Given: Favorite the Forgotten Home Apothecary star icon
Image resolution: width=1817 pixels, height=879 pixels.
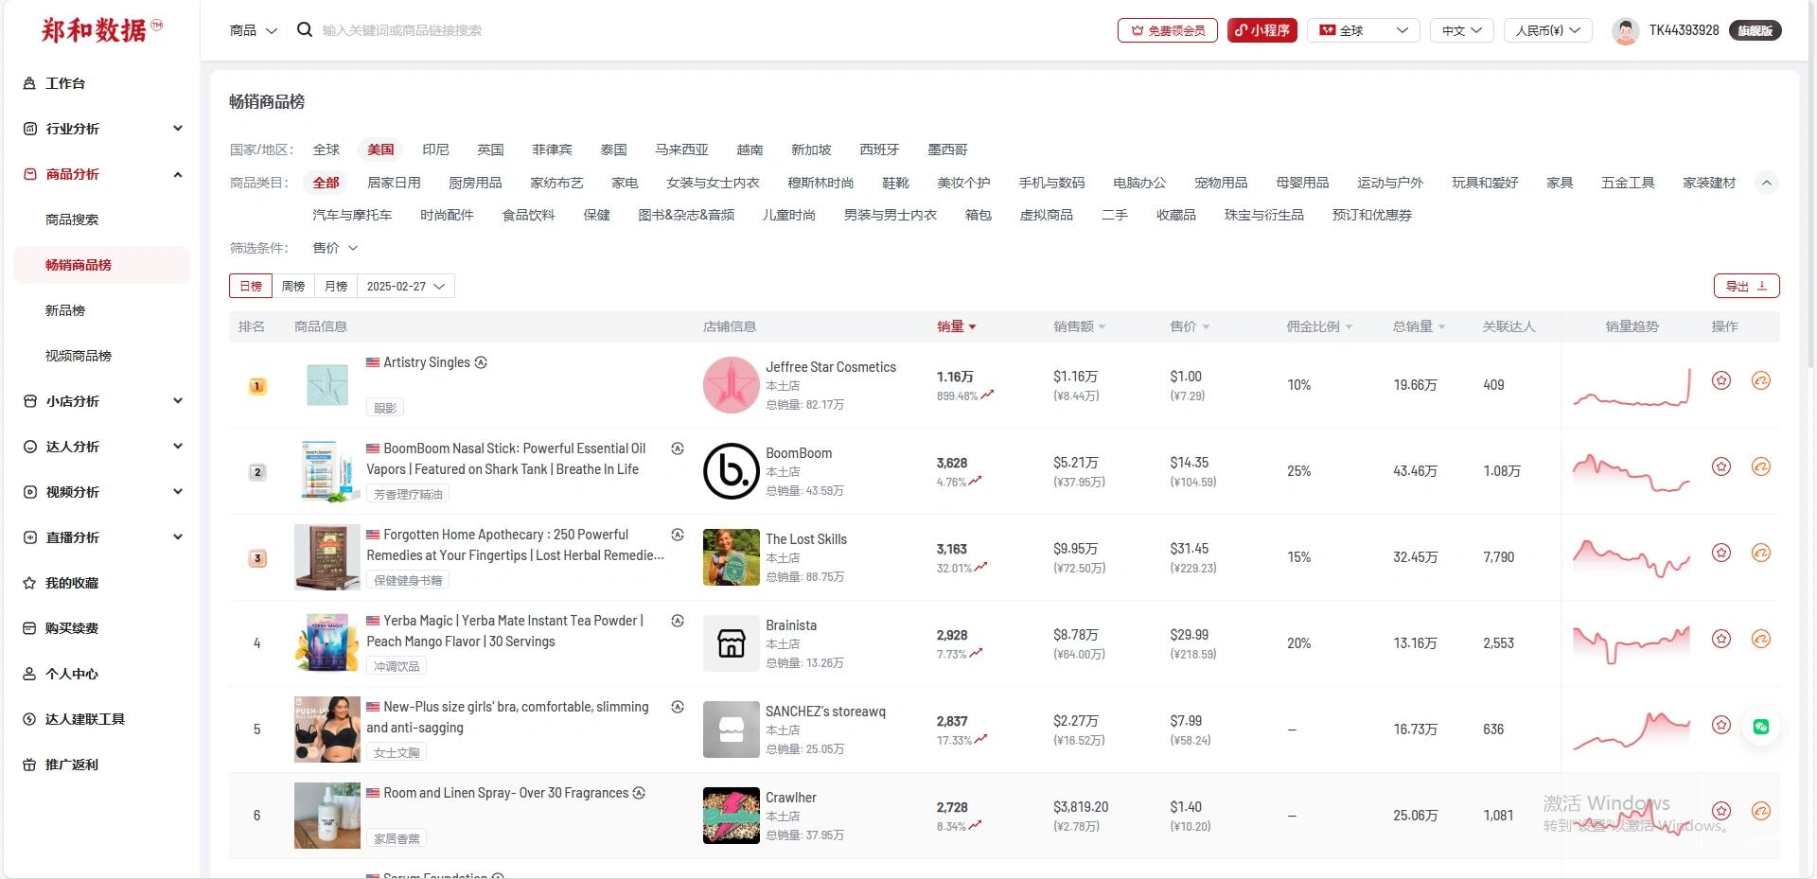Looking at the screenshot, I should (1721, 553).
